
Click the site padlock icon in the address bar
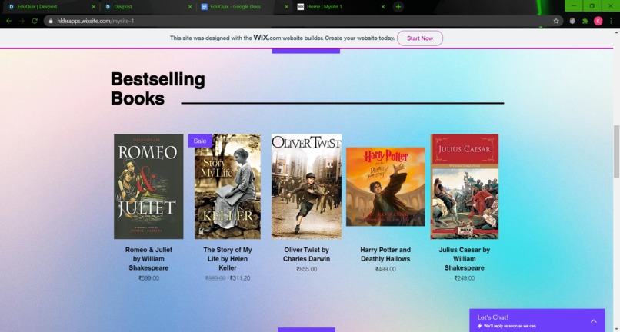pos(51,21)
